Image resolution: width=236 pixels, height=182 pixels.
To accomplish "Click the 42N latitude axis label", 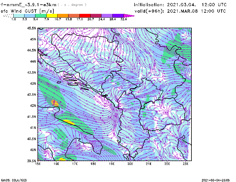I will point(33,105).
